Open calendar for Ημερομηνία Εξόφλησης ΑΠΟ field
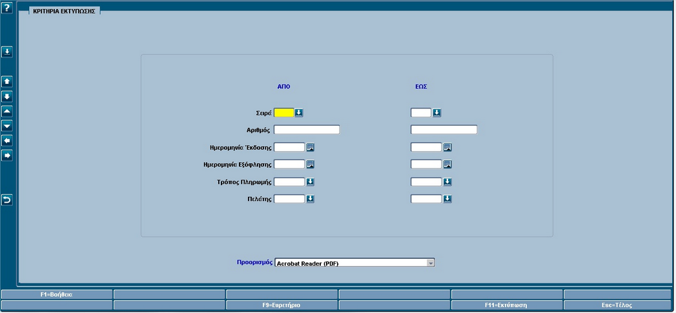676x313 pixels. tap(311, 165)
